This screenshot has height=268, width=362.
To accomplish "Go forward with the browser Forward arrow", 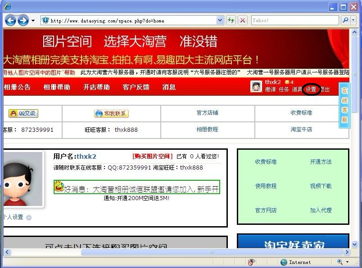I will tap(23, 21).
